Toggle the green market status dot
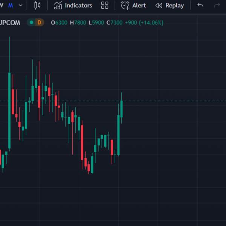The image size is (226, 226). coord(31,23)
